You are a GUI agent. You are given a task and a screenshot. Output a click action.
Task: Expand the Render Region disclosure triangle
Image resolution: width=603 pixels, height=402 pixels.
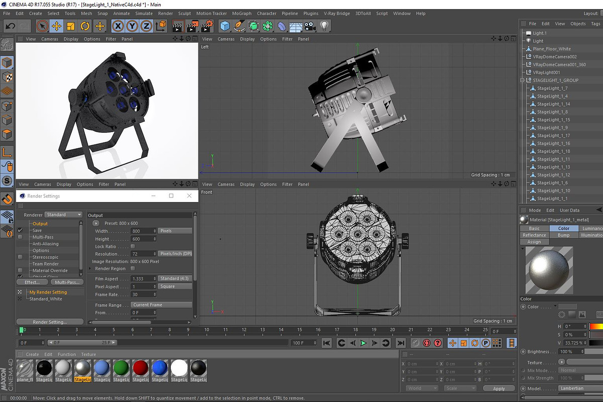pyautogui.click(x=91, y=268)
